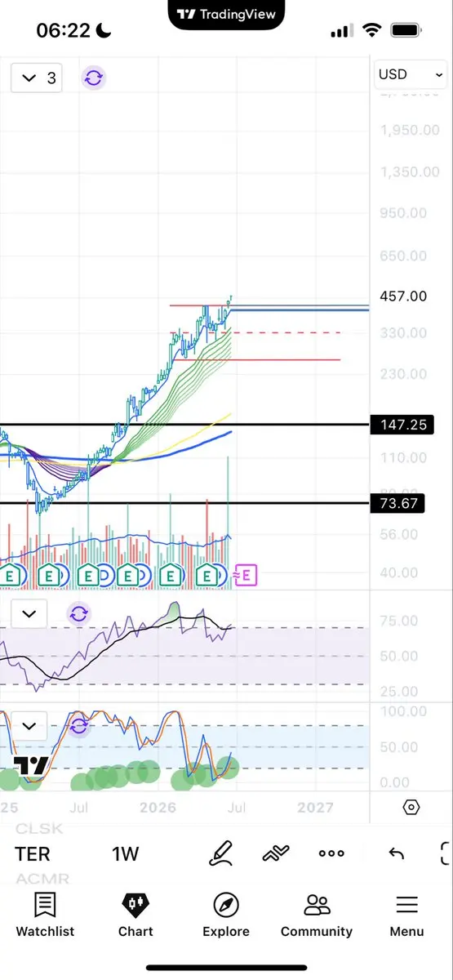Tap the Explore compass icon
This screenshot has width=453, height=980.
226,904
